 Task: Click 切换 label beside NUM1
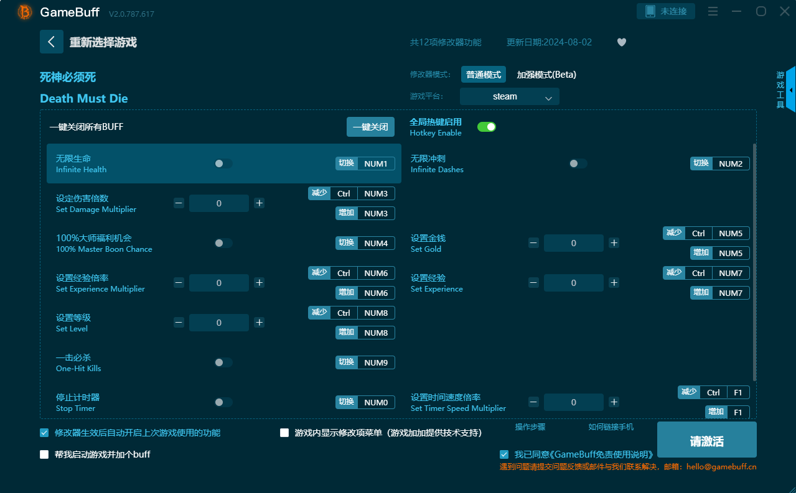click(347, 164)
